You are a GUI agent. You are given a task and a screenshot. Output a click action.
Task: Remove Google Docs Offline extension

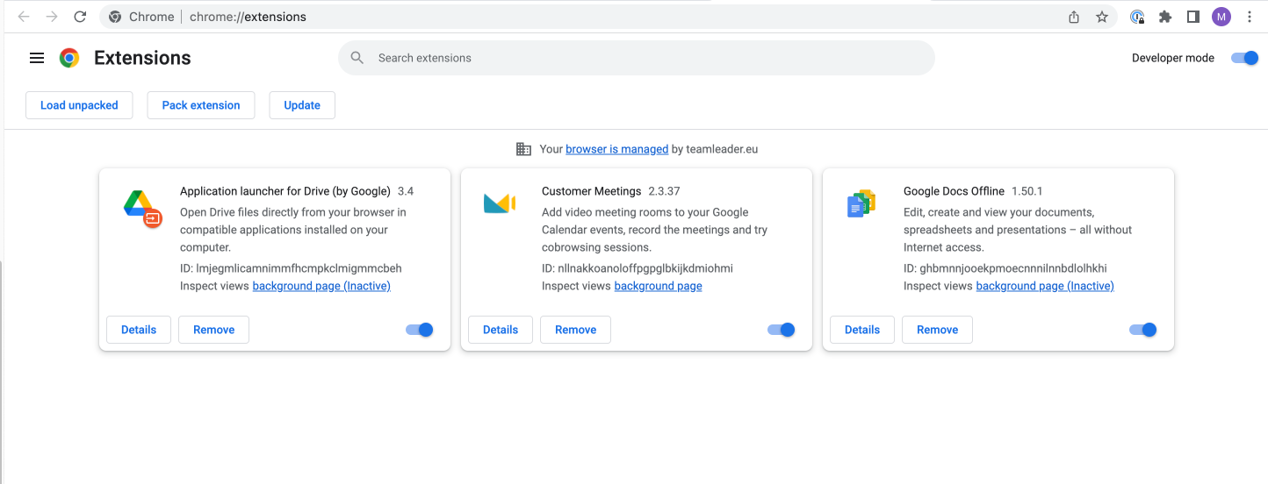pyautogui.click(x=938, y=330)
